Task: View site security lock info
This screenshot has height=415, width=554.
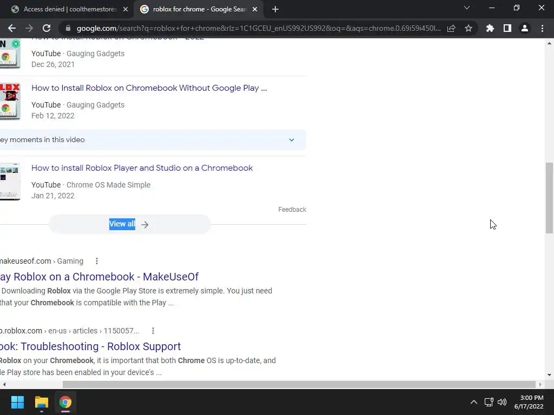Action: pos(68,28)
